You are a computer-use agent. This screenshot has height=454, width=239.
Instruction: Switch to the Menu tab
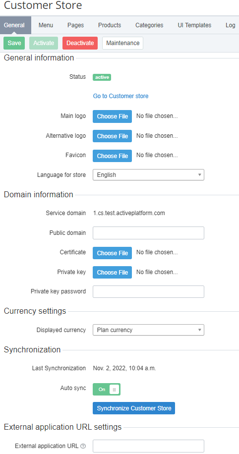point(46,25)
